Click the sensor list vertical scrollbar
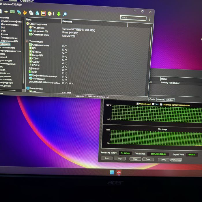This screenshot has width=202, height=202. (151, 39)
